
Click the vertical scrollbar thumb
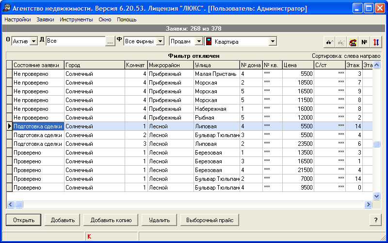(377, 144)
